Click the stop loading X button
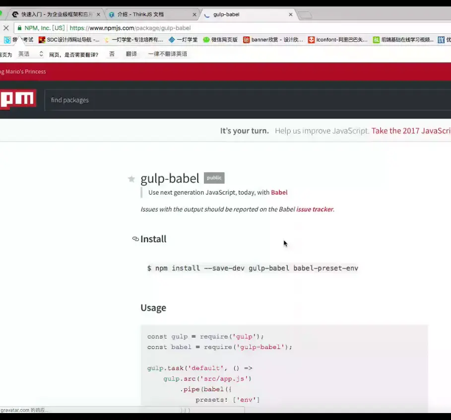 [x=6, y=28]
